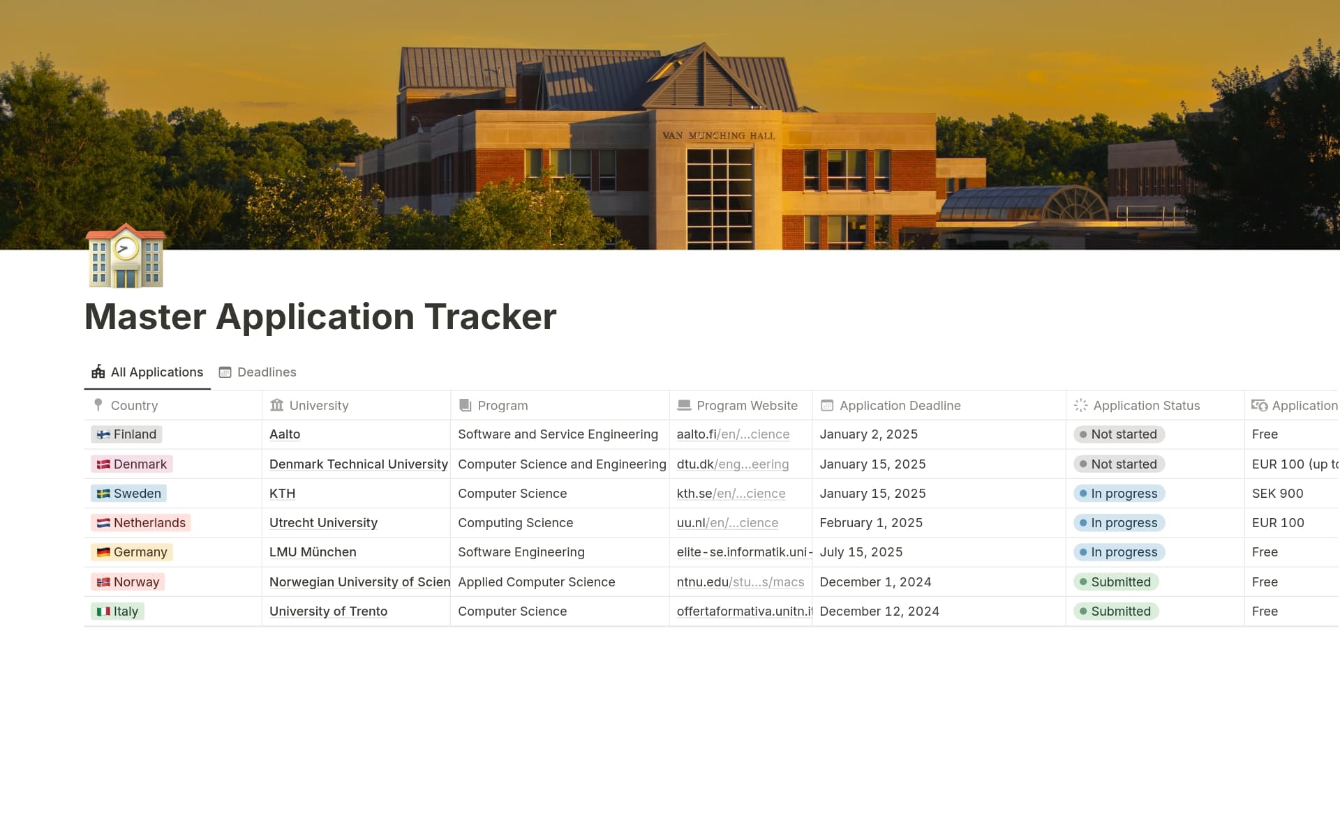Open the Application Deadline column menu
The image size is (1340, 836).
(900, 405)
